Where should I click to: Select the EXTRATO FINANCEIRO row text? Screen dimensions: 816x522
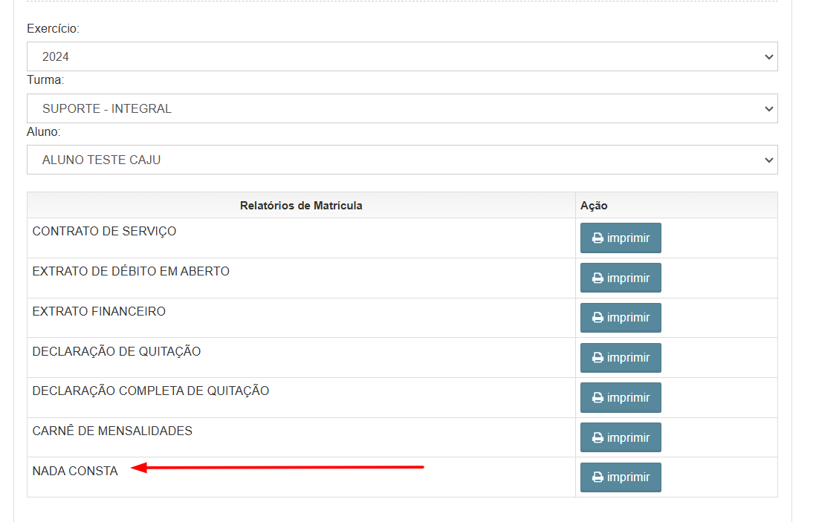(x=99, y=311)
